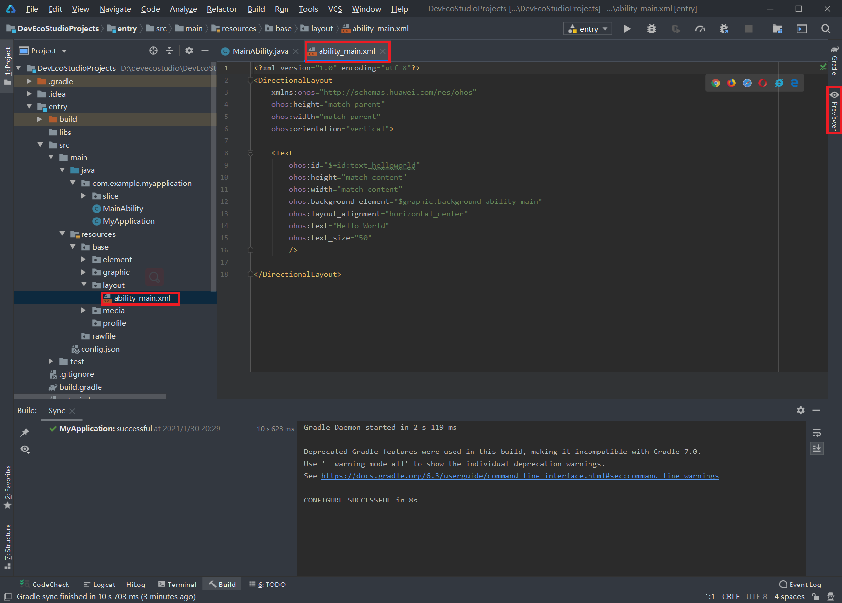842x603 pixels.
Task: Switch to the MainAbility.java tab
Action: coord(260,51)
